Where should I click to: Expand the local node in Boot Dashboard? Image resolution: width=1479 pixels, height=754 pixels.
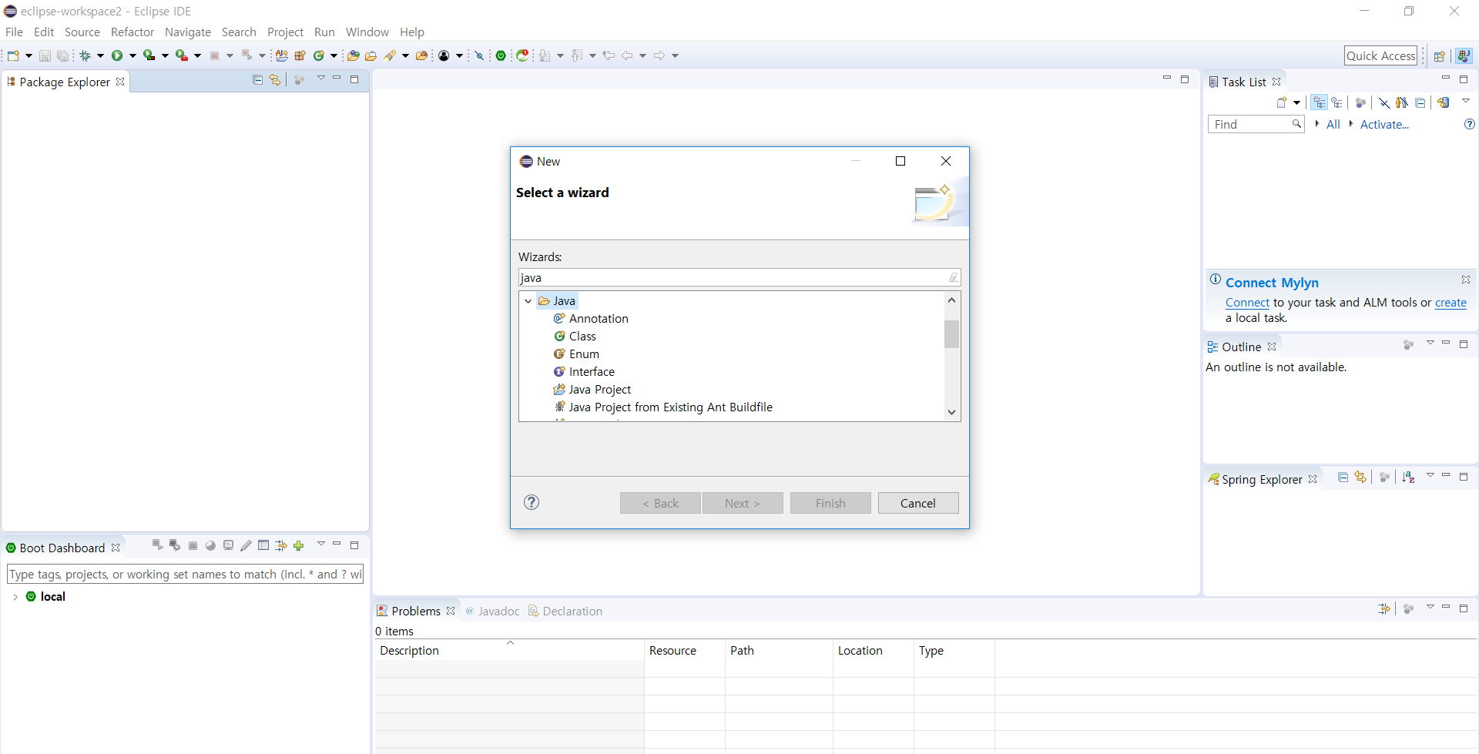pyautogui.click(x=15, y=597)
